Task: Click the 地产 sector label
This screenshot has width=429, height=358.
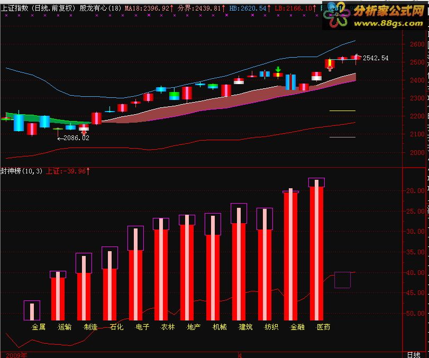Action: click(194, 327)
